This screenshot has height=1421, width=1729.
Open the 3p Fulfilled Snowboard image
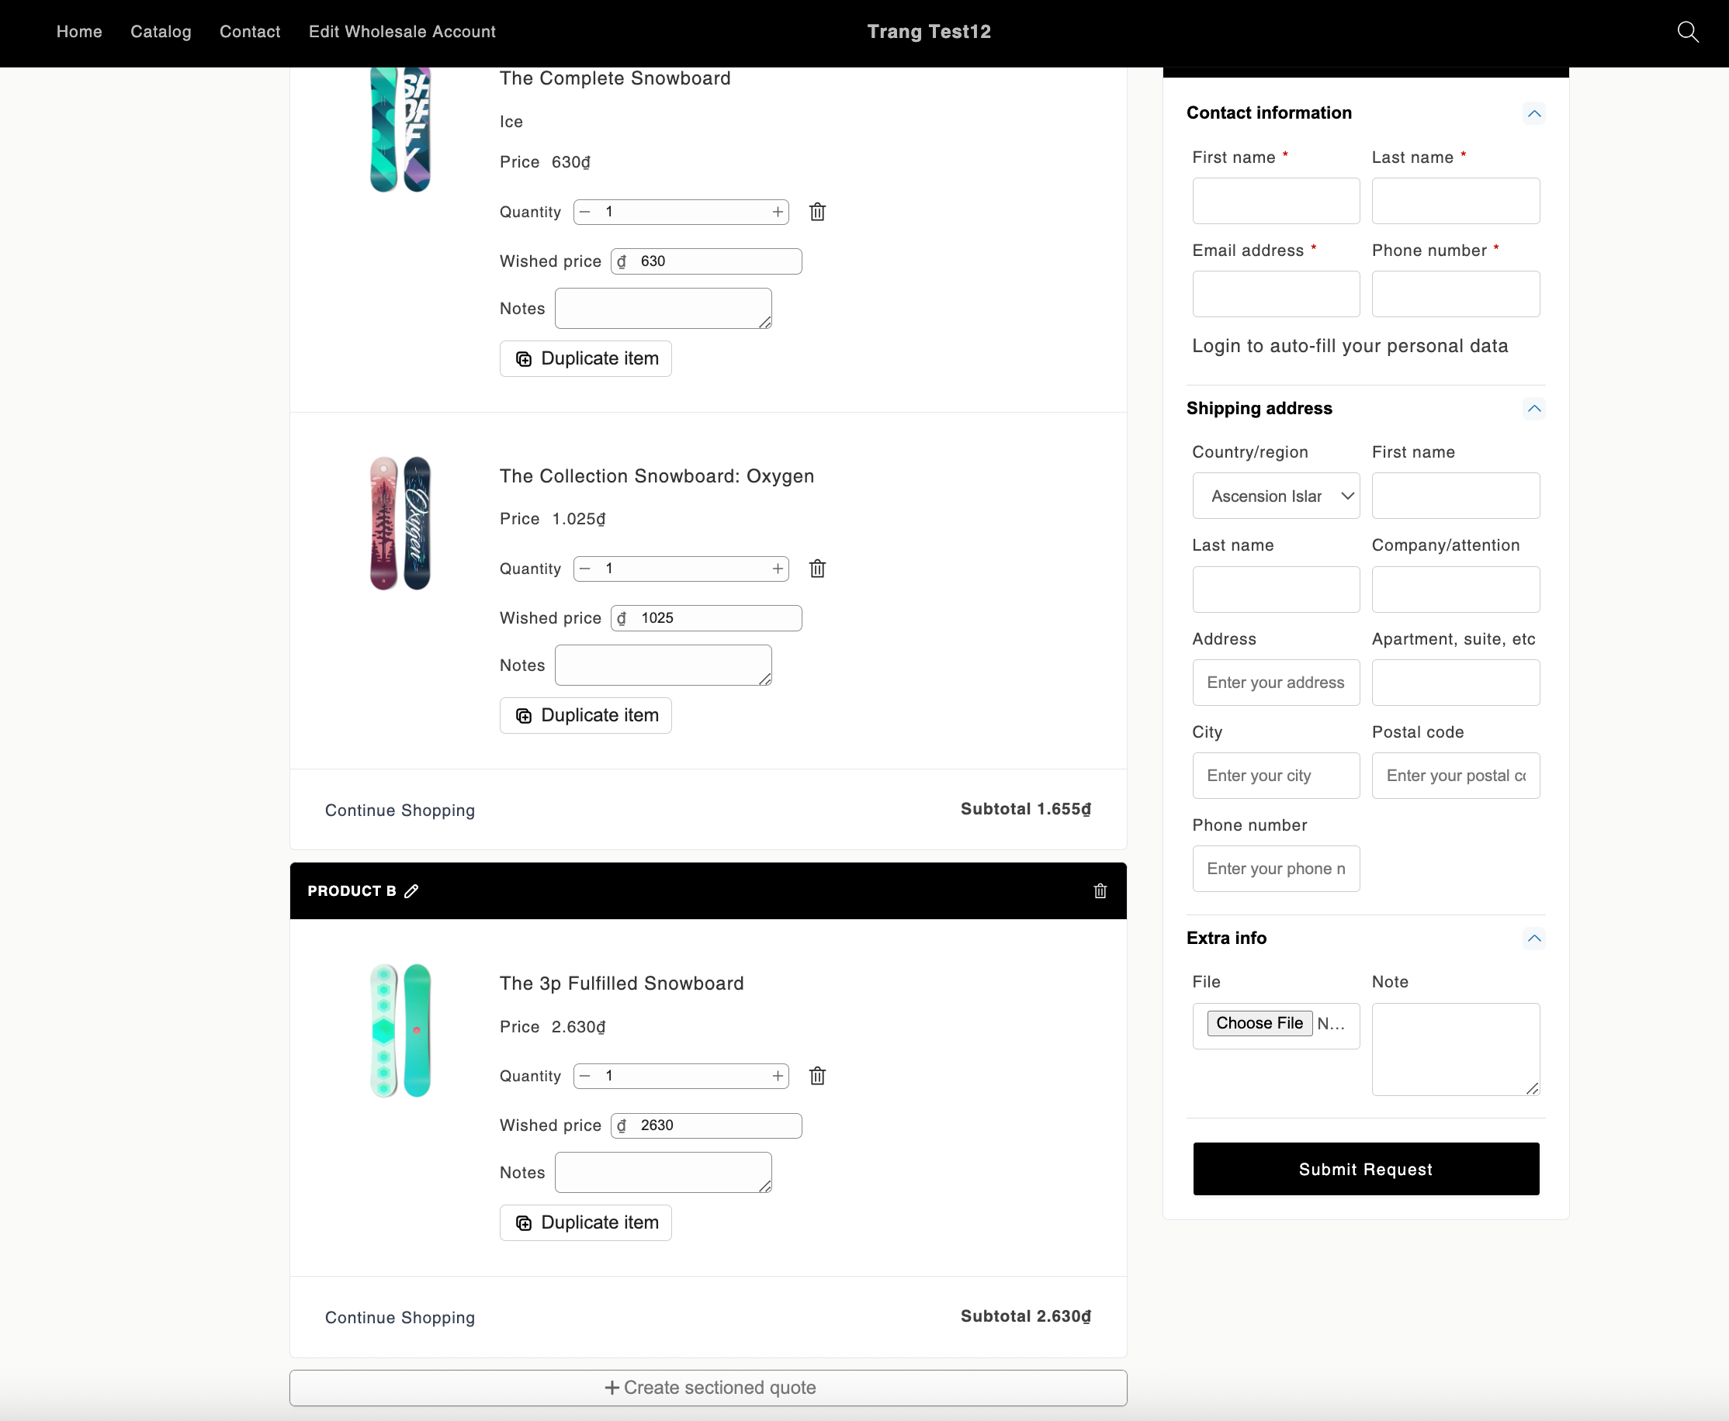(x=400, y=1032)
